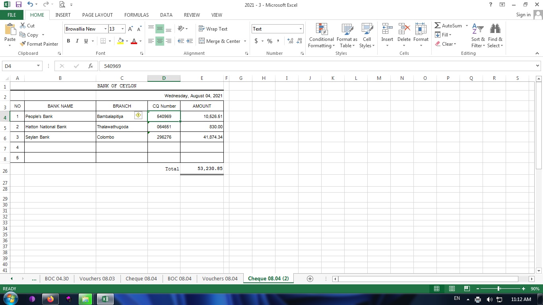
Task: Align cell text to the right
Action: tap(169, 41)
